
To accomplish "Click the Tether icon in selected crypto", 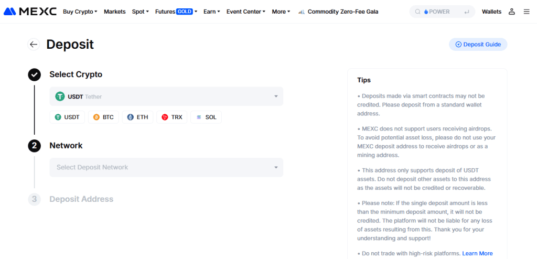I will (x=60, y=96).
